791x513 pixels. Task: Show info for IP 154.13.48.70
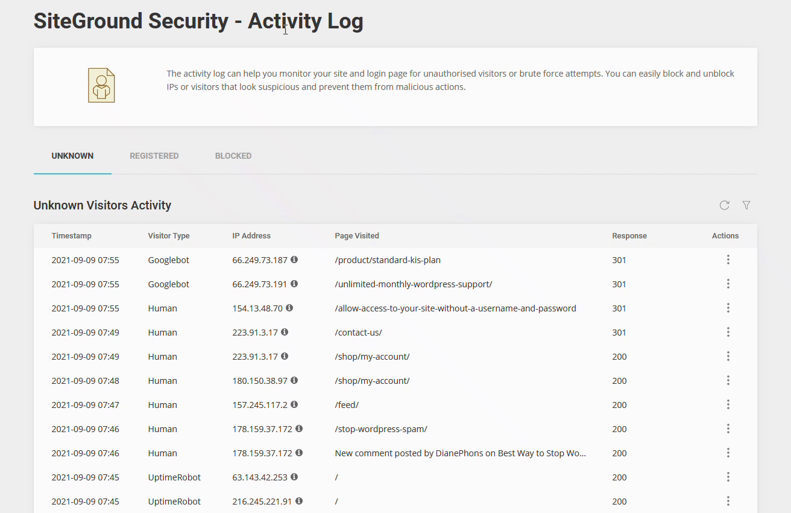(289, 308)
